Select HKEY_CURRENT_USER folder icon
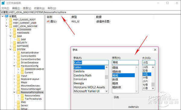181x110 pixels. coord(11,23)
